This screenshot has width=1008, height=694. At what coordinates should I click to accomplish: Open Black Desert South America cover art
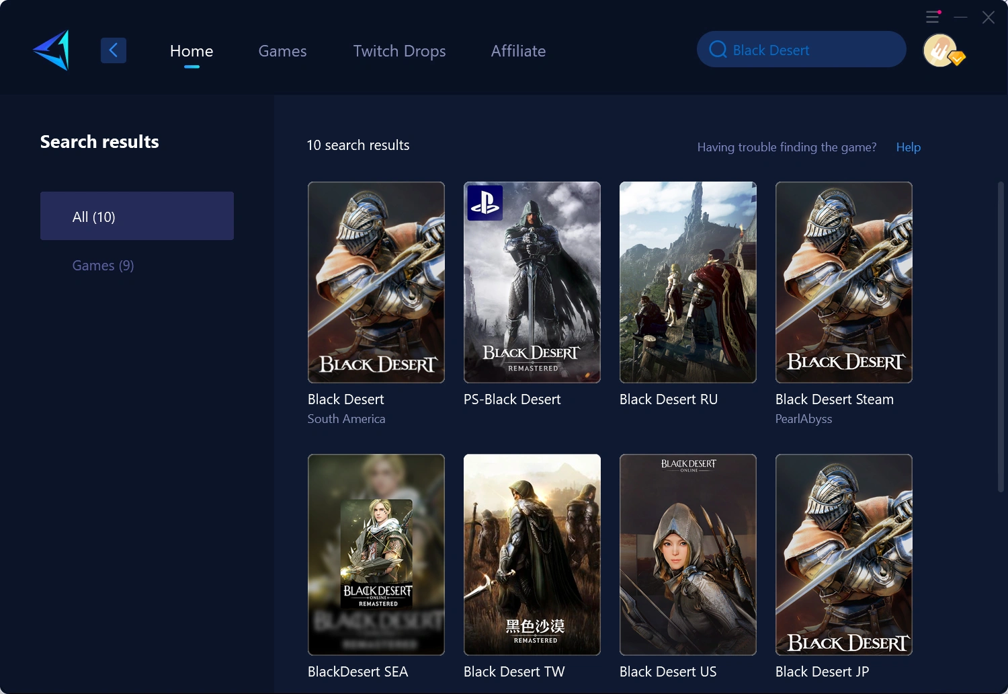point(376,282)
